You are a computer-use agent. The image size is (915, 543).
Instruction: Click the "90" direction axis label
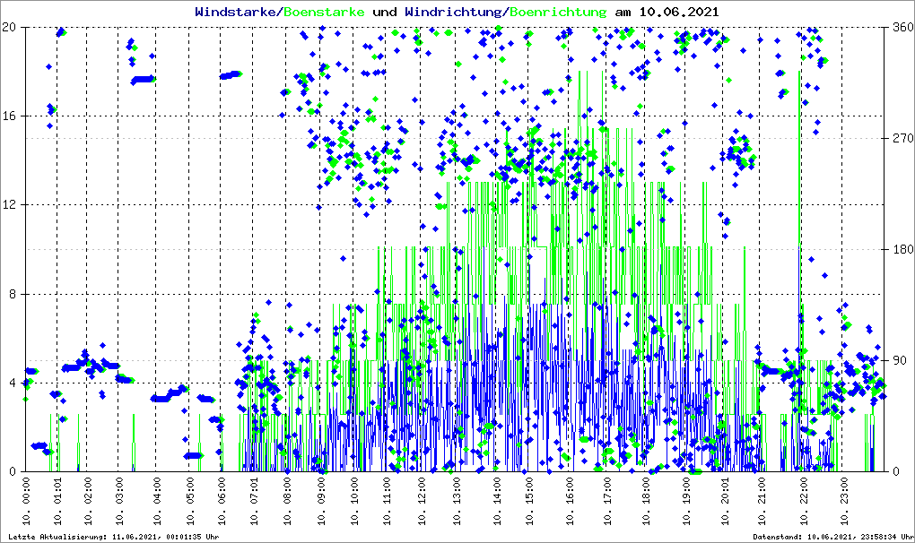[x=900, y=360]
